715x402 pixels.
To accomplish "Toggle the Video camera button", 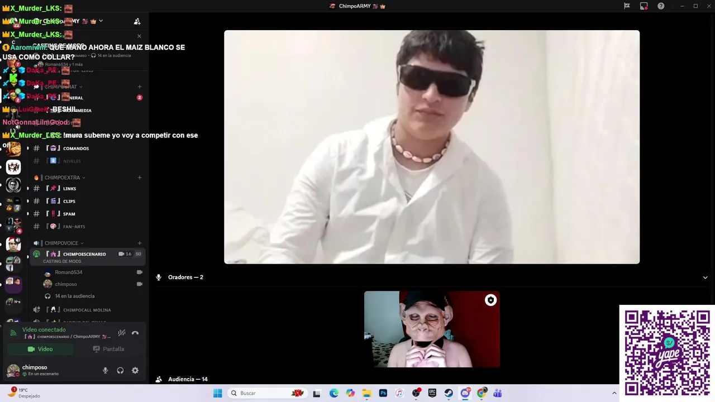I will point(40,349).
